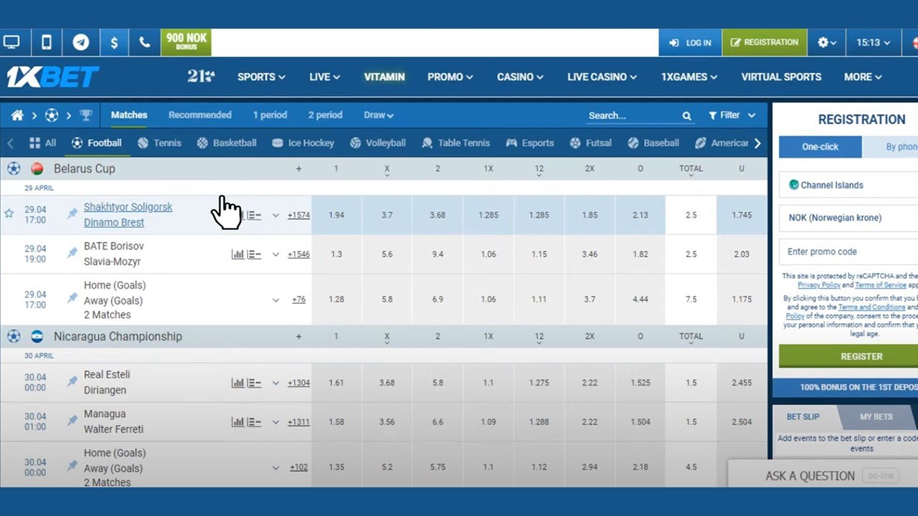Viewport: 918px width, 516px height.
Task: Click the 900 NOK bonus badge
Action: point(186,42)
